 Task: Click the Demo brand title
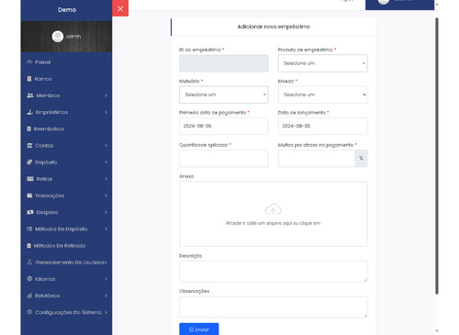(67, 10)
